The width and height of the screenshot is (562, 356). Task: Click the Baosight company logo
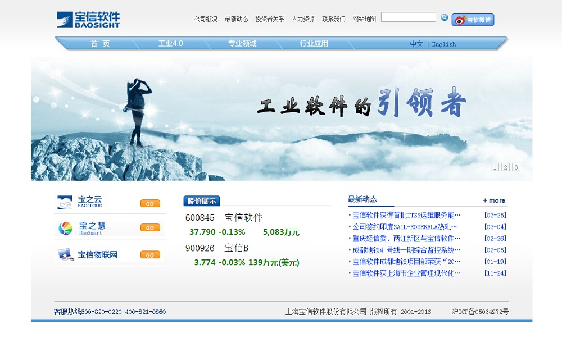tap(88, 19)
